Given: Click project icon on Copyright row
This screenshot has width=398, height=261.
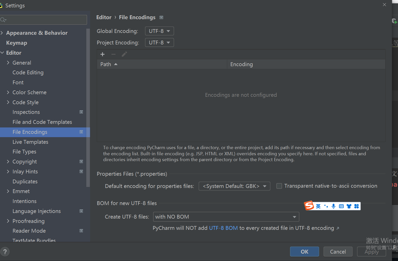Looking at the screenshot, I should [81, 161].
